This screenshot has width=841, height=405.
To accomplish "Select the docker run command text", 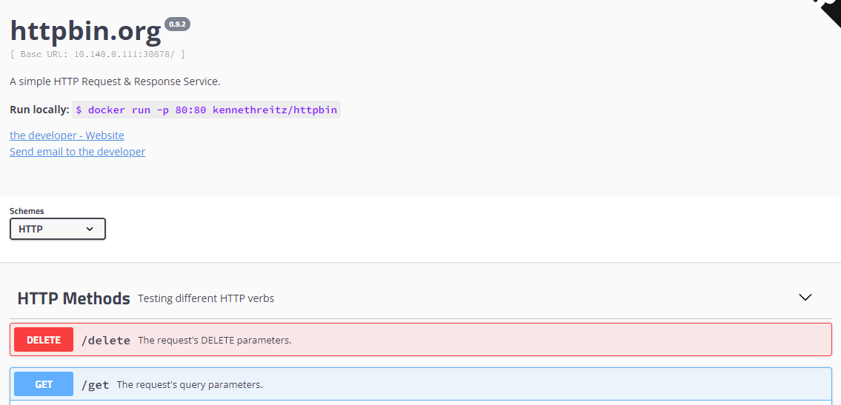I will click(207, 110).
